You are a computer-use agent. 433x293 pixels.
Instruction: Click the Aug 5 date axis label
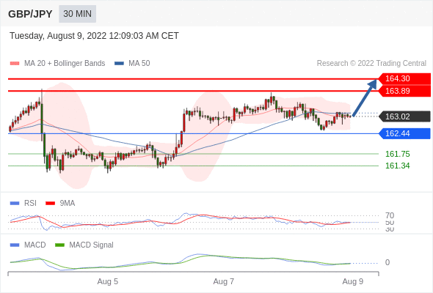point(107,281)
